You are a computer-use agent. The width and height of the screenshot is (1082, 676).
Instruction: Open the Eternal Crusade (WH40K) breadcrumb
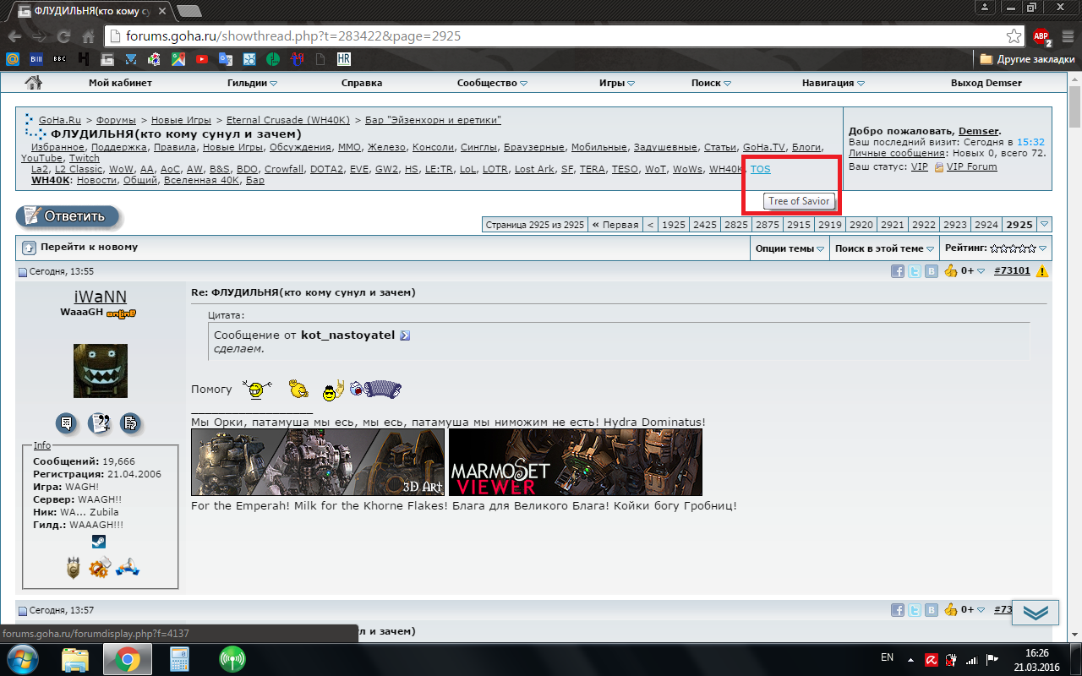pos(289,120)
